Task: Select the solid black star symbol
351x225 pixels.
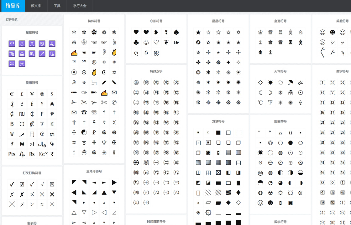Action: 198,32
